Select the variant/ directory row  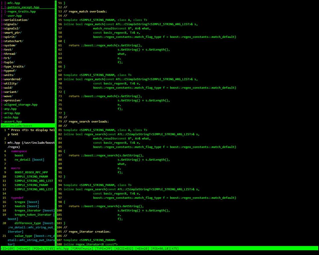click(x=10, y=92)
